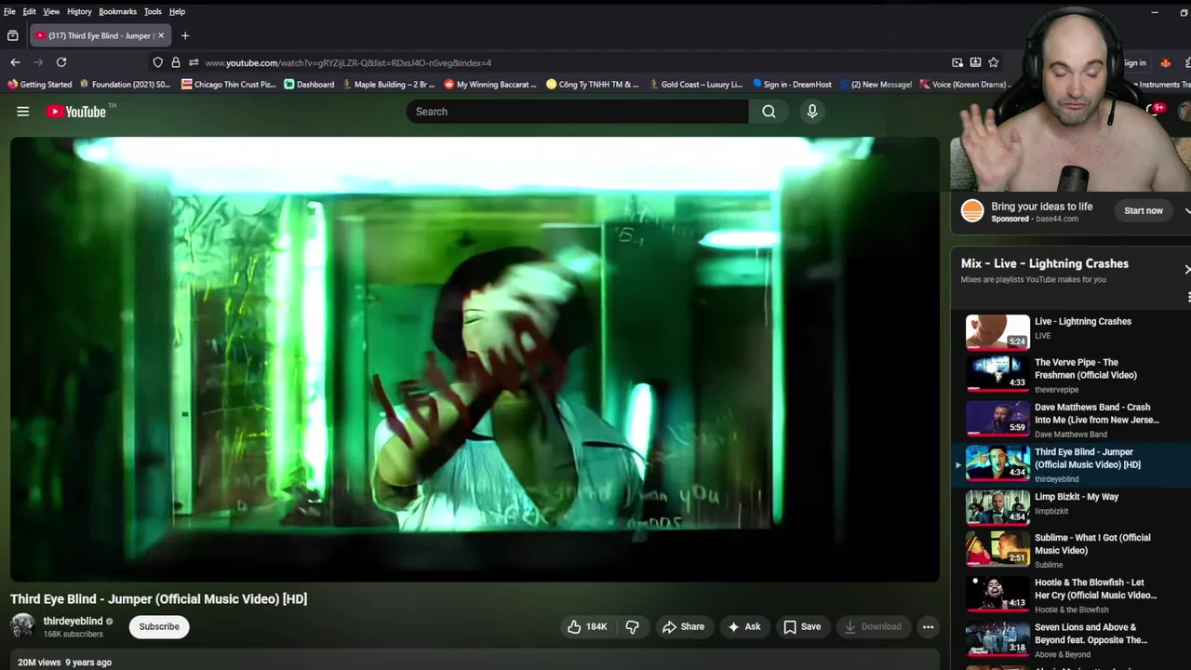Like the video with thumbs up
The width and height of the screenshot is (1191, 670).
587,627
